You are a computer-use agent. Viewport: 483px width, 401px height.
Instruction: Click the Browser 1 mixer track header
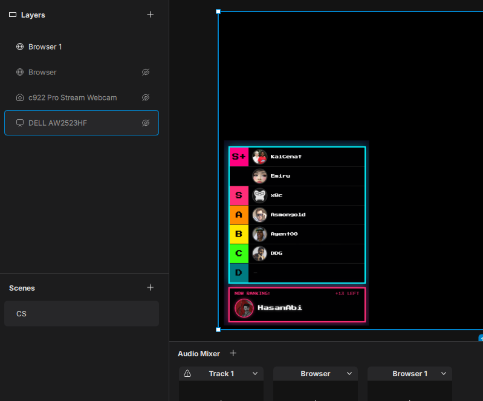[410, 374]
